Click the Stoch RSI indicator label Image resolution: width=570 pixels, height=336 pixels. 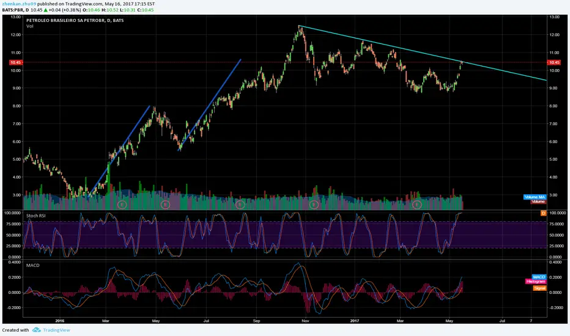(x=36, y=216)
